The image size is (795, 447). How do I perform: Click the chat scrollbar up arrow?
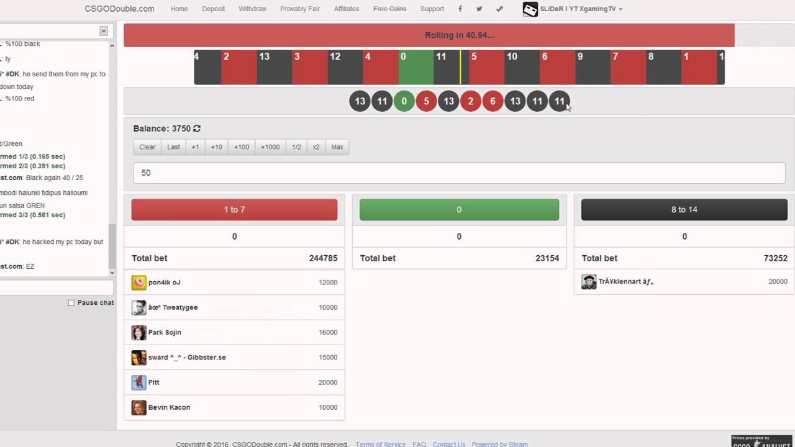point(112,45)
